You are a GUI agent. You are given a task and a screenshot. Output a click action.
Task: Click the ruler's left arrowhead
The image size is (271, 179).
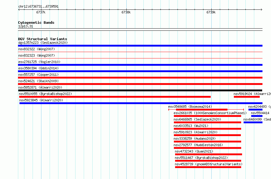pos(19,9)
